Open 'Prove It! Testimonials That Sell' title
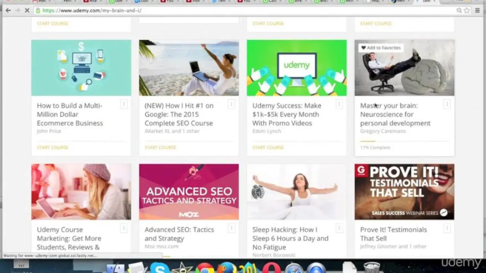The image size is (486, 273). pos(393,234)
